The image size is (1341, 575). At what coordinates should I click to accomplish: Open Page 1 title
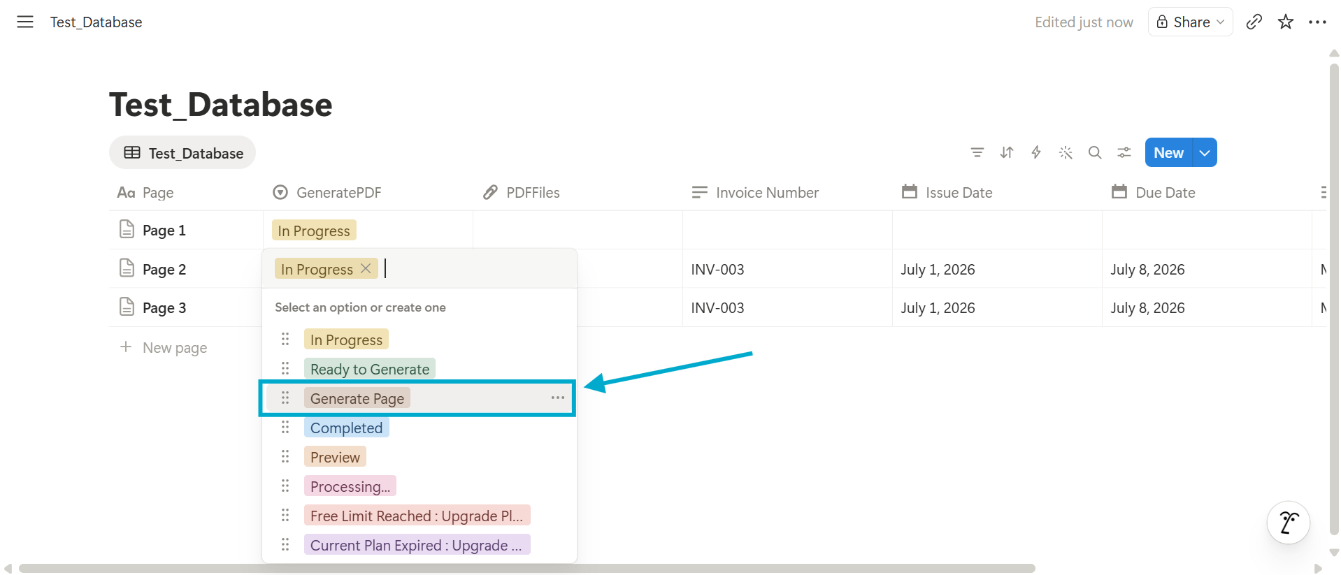coord(164,230)
